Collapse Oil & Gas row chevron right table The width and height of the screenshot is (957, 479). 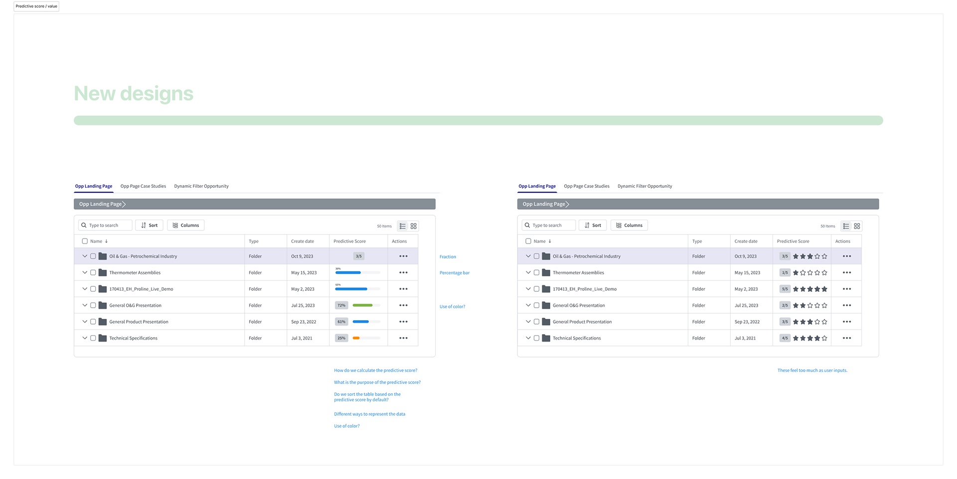click(x=528, y=256)
